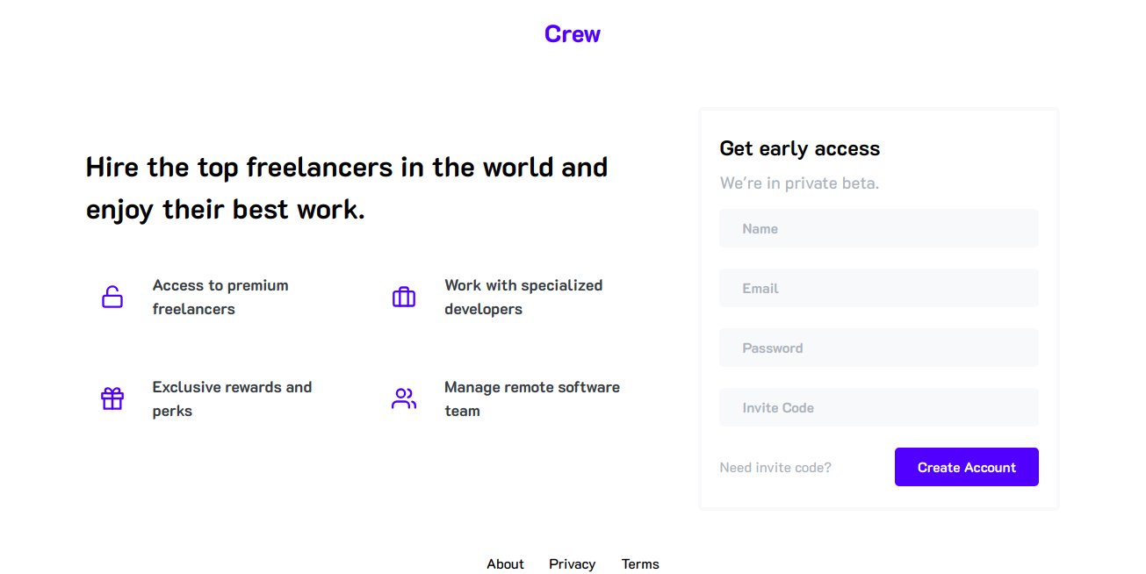This screenshot has width=1146, height=574.
Task: Focus the Email input field
Action: [879, 288]
